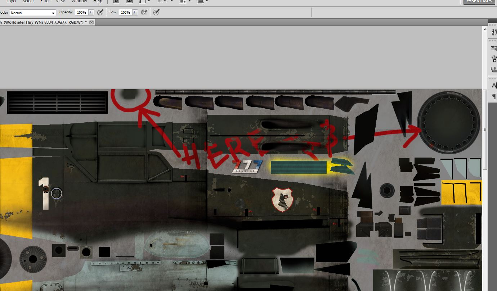The width and height of the screenshot is (497, 291).
Task: Click the vertical scrollbar up arrow
Action: pos(485,29)
